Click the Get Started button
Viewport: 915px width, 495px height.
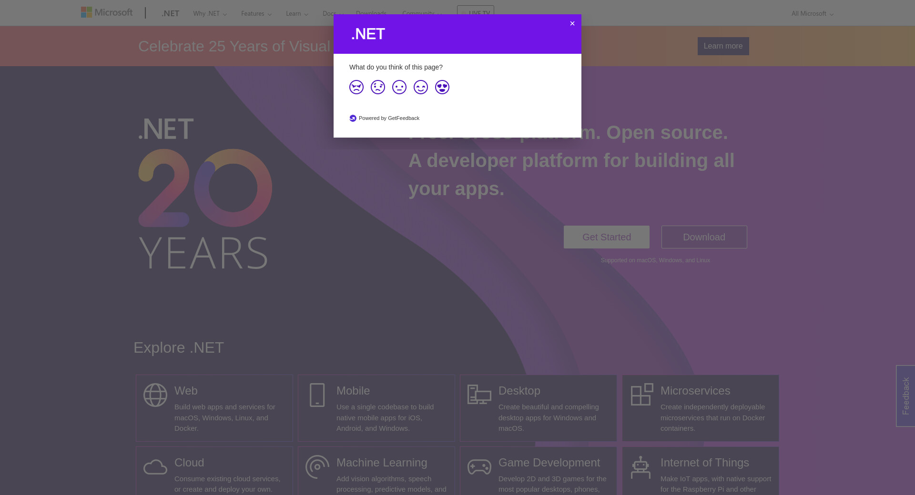607,237
